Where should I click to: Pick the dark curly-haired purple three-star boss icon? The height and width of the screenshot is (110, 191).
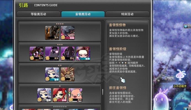68,54
